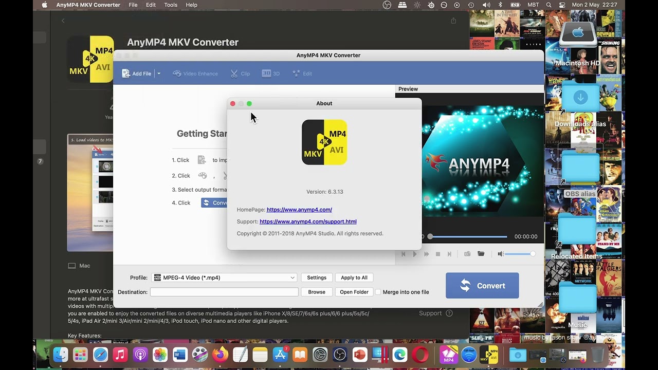
Task: Open PowerPoint in the Dock
Action: pyautogui.click(x=360, y=355)
